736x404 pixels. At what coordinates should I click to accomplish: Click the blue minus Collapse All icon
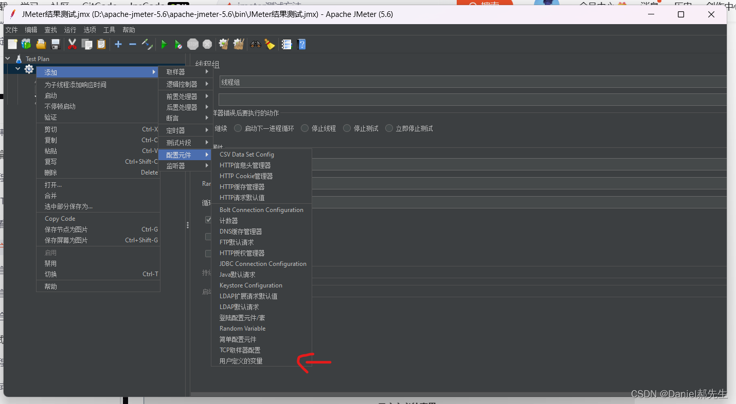pyautogui.click(x=133, y=45)
